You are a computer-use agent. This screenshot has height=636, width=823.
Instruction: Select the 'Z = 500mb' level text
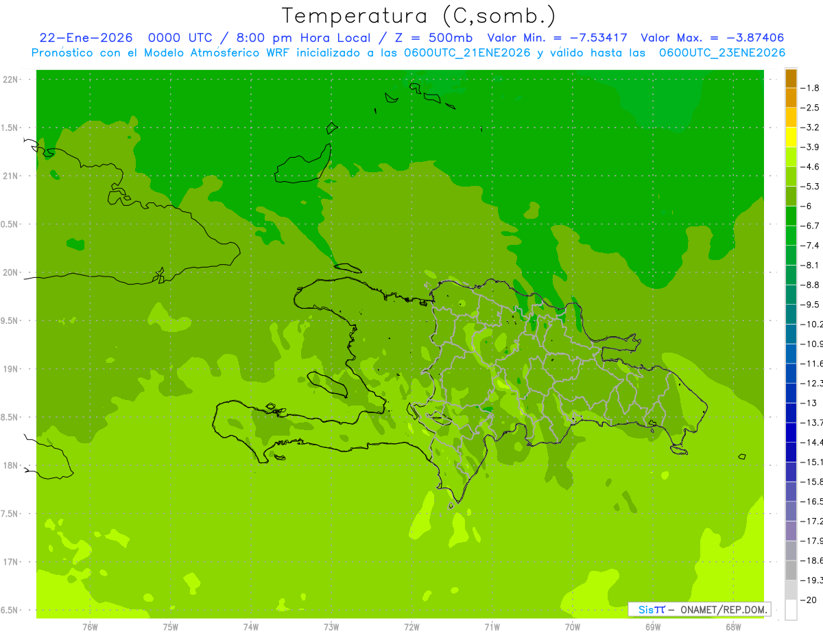point(433,38)
